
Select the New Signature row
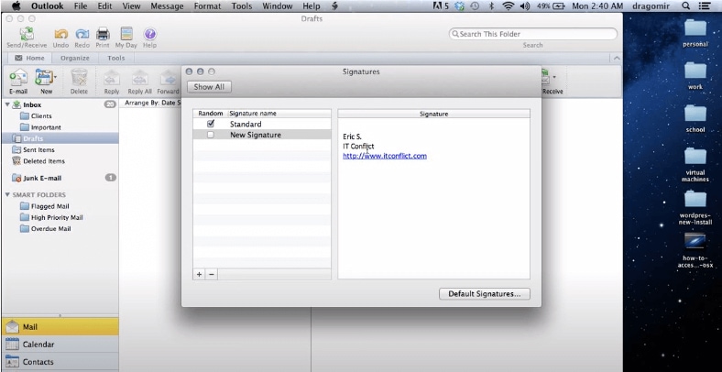click(x=261, y=135)
